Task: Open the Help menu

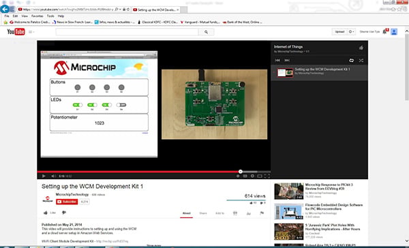Action: (x=61, y=16)
